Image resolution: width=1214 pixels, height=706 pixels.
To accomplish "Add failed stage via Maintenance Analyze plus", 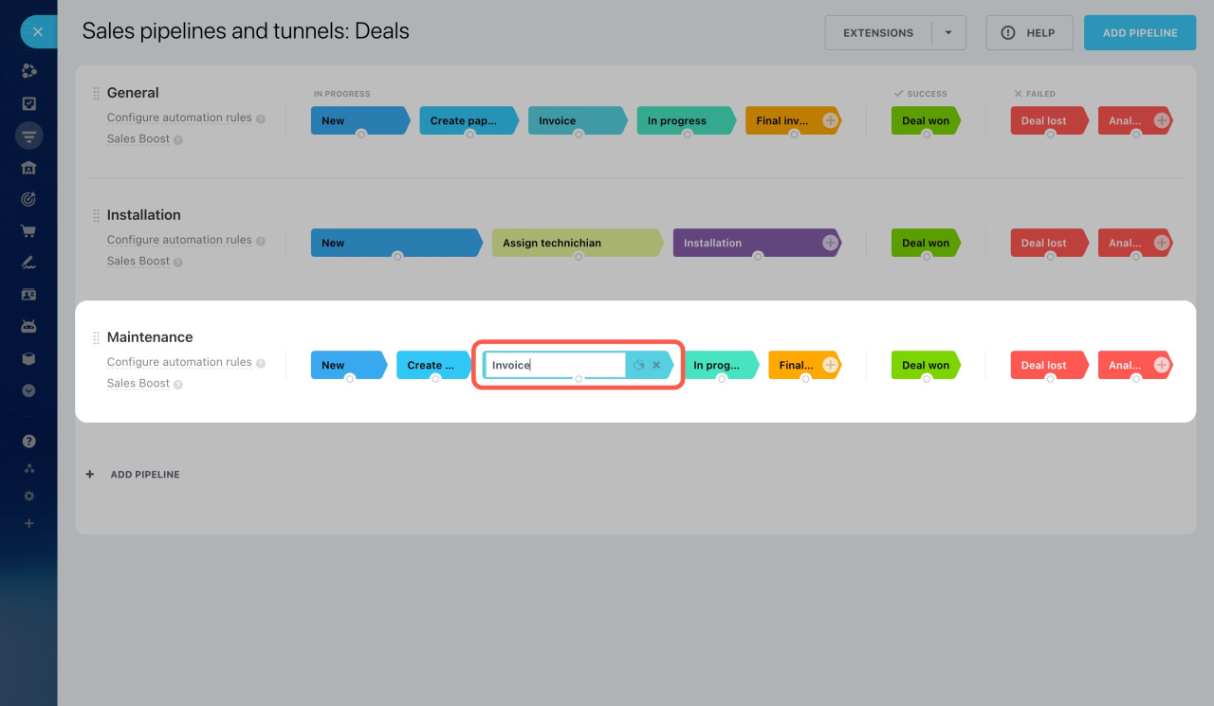I will tap(1161, 365).
